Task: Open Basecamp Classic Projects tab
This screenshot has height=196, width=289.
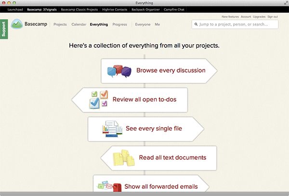Action: coord(79,10)
